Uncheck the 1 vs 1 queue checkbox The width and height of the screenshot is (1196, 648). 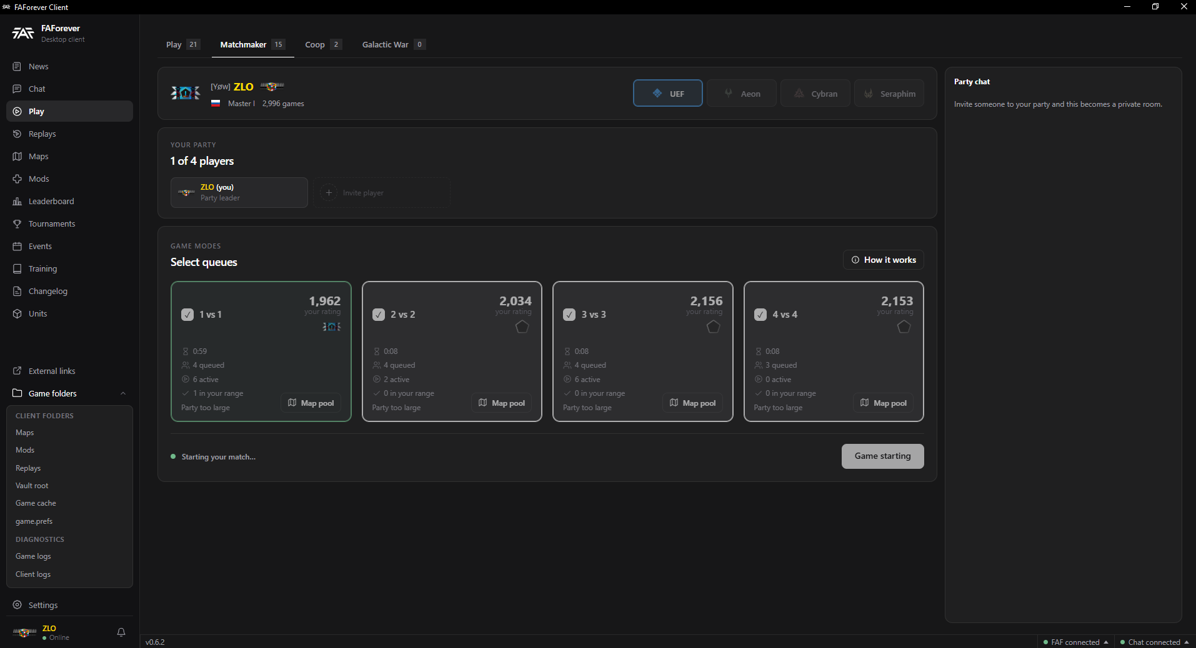click(x=187, y=315)
